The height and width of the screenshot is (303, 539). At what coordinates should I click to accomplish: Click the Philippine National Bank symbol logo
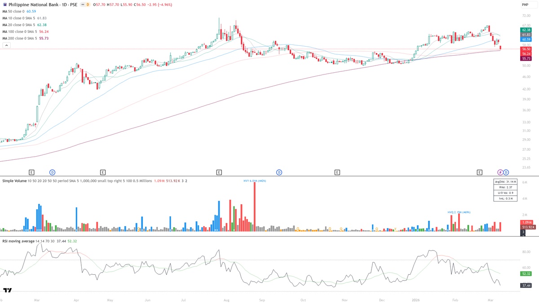(x=6, y=4)
